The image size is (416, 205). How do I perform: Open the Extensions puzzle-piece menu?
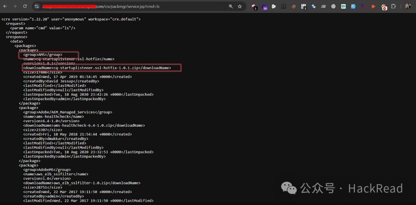(x=394, y=7)
